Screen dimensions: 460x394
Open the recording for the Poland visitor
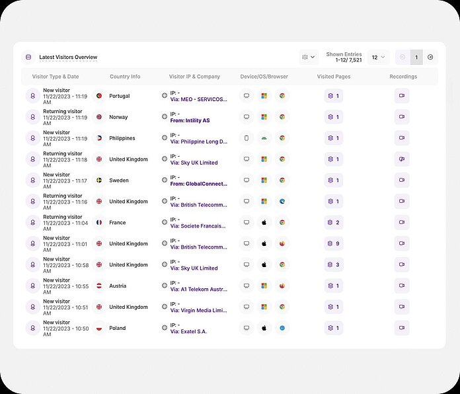point(401,328)
